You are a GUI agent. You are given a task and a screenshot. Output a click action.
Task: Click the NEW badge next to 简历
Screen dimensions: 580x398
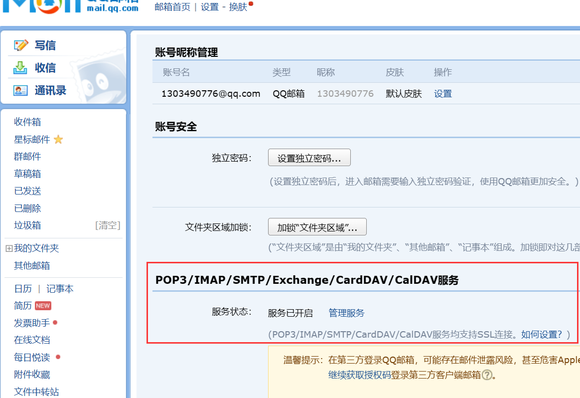point(43,306)
